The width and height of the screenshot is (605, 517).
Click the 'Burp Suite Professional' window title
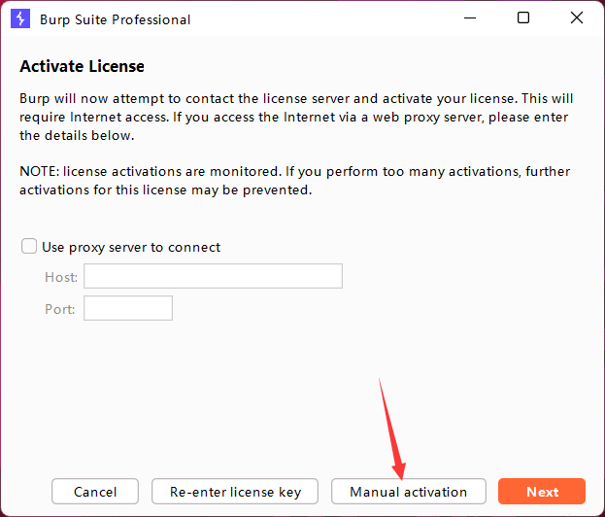point(115,19)
